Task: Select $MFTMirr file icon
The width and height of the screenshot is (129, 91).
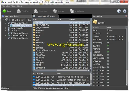Action: coord(34,68)
